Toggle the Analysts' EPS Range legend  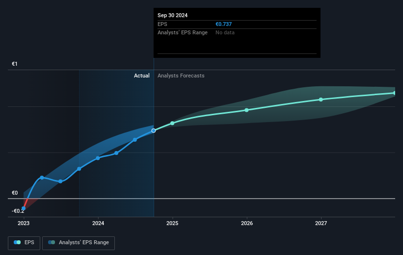(x=79, y=243)
